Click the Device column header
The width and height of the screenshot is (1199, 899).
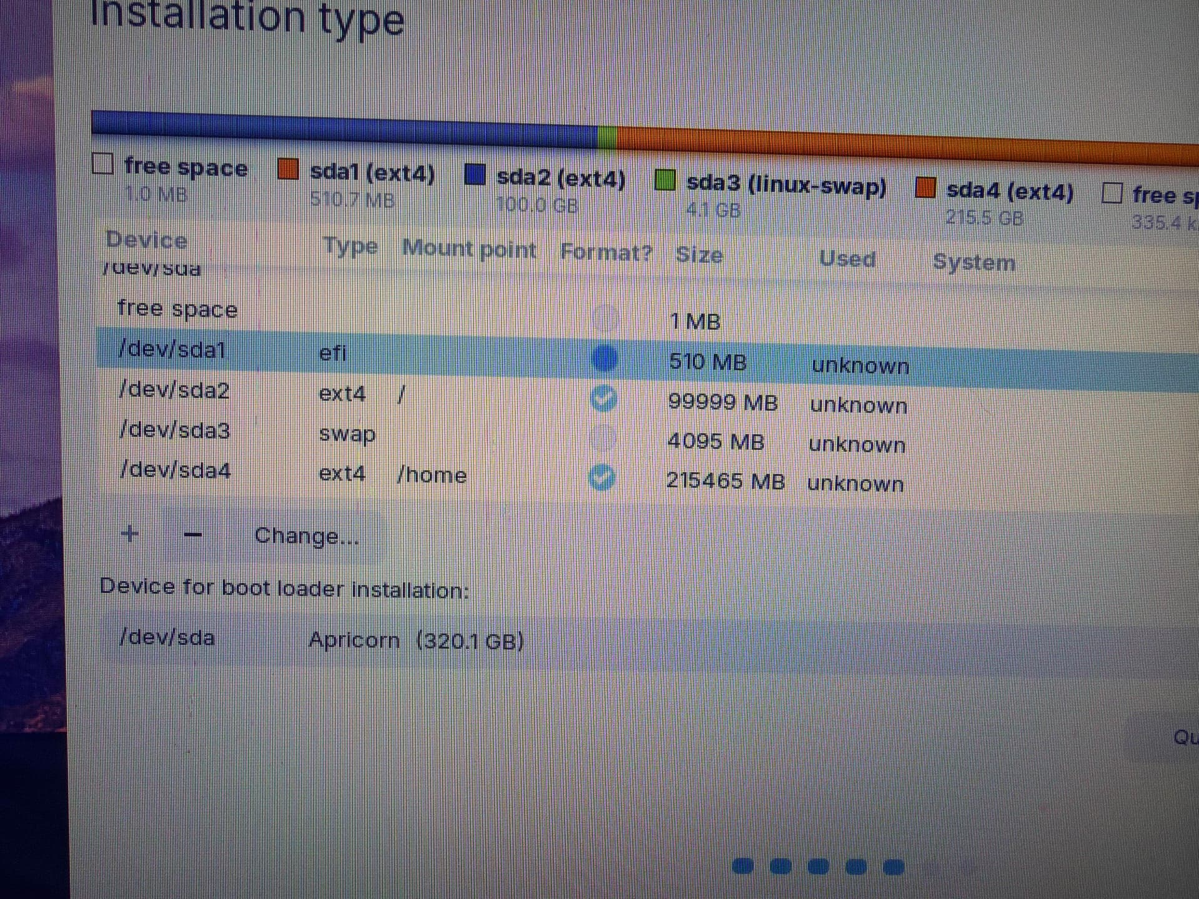pos(146,240)
